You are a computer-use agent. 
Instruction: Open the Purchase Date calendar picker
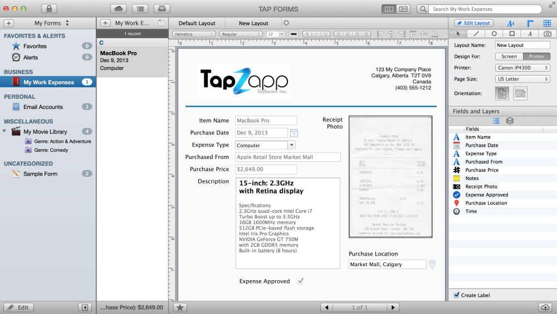(x=294, y=133)
